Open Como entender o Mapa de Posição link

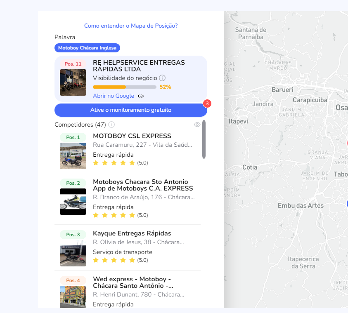tap(131, 26)
